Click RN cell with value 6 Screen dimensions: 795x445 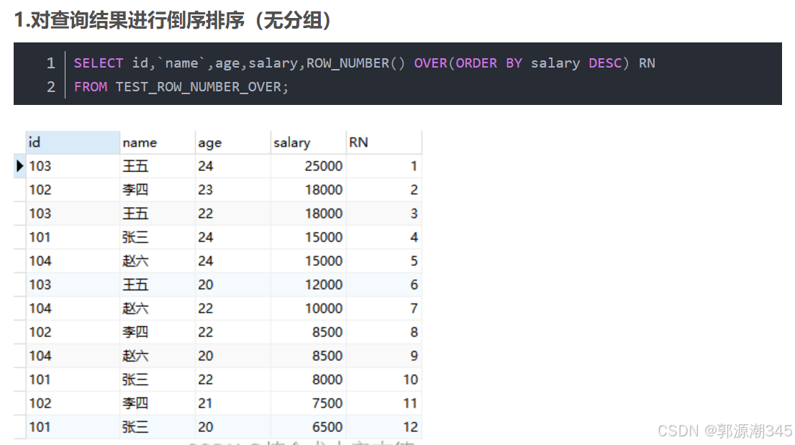(x=383, y=285)
